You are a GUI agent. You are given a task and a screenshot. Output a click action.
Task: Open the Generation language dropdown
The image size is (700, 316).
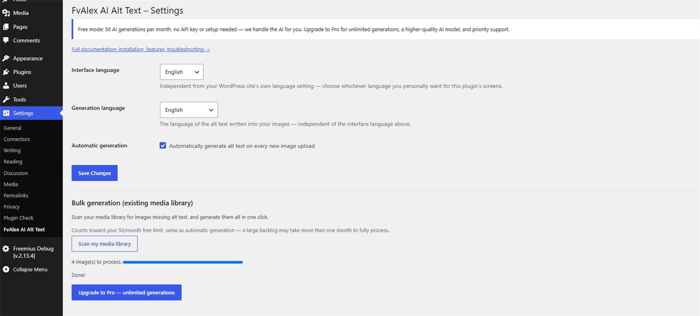click(188, 110)
